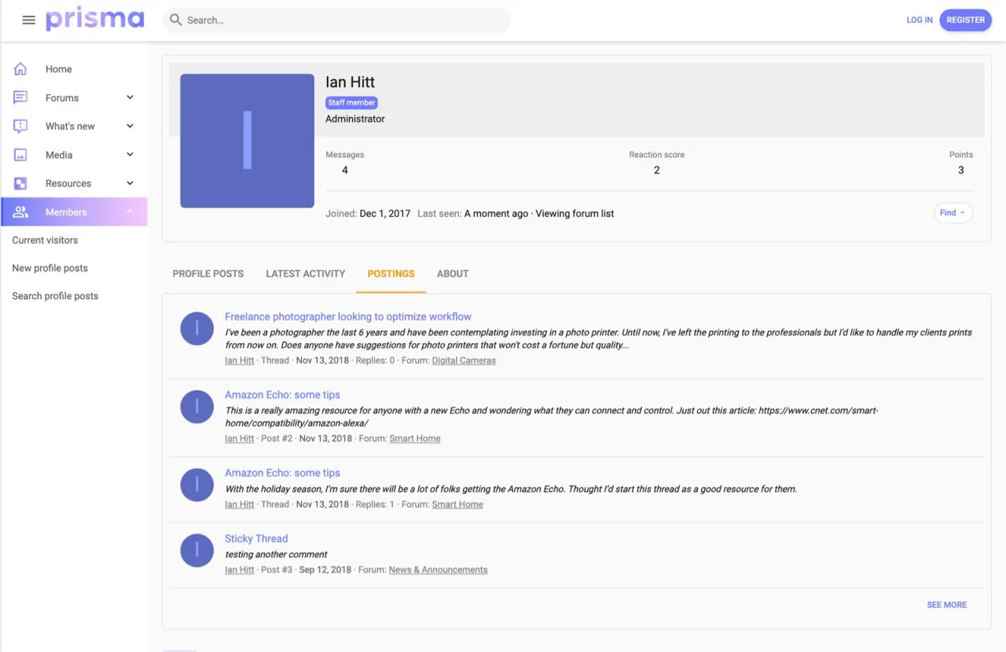Click the Media image icon

point(20,155)
